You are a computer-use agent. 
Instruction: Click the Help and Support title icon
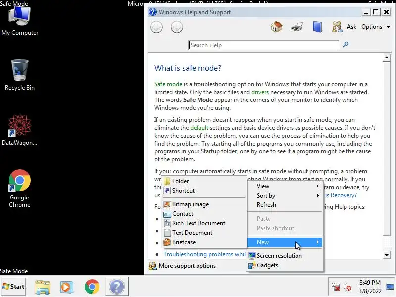pos(153,12)
